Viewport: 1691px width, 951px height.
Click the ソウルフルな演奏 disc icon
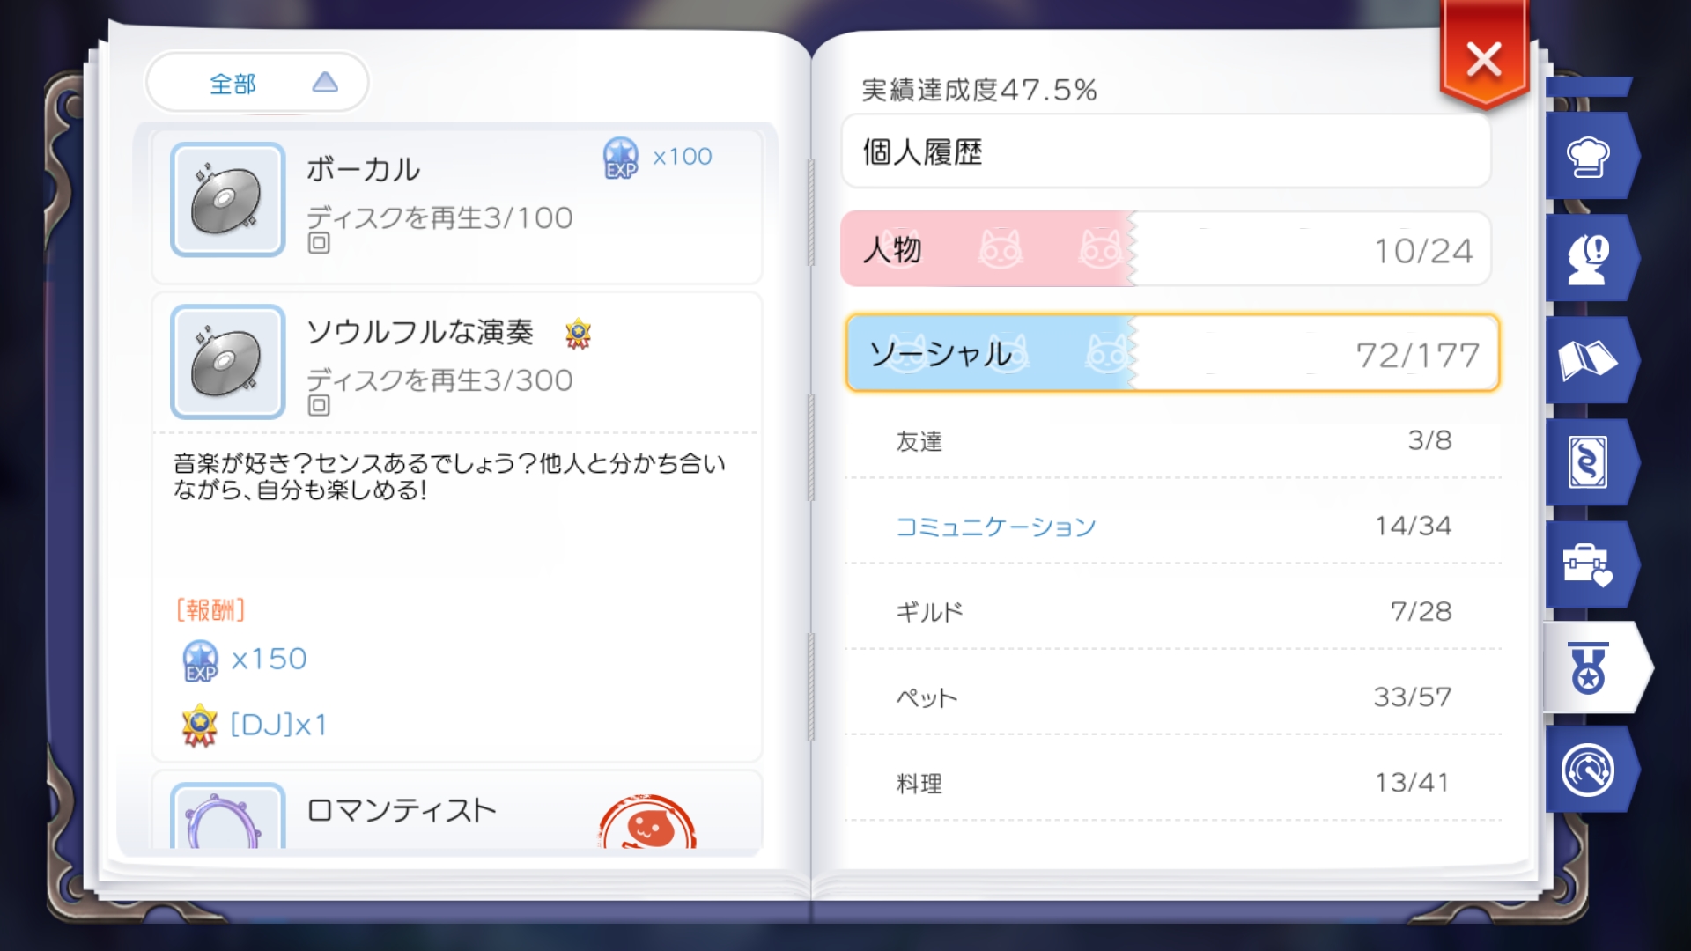click(228, 362)
